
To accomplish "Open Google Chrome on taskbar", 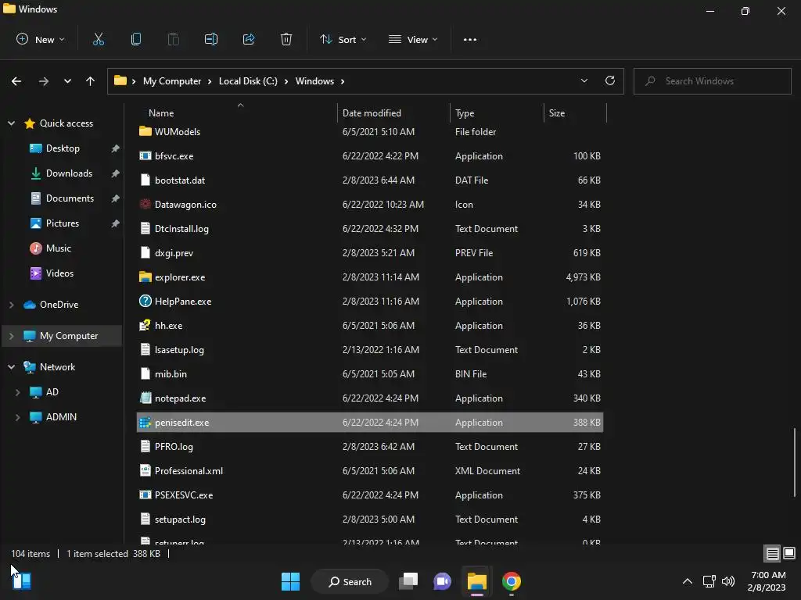I will (512, 581).
